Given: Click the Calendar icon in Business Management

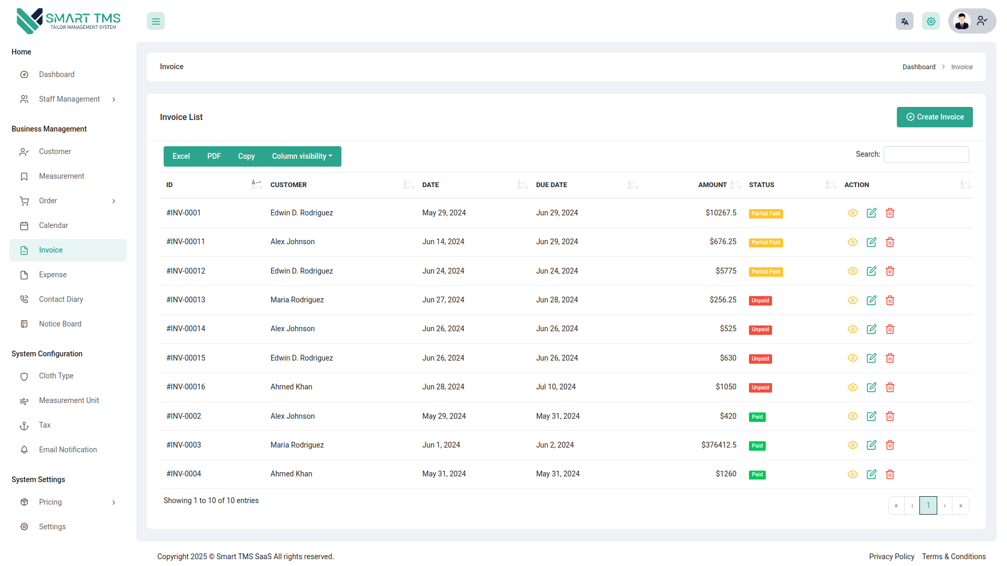Looking at the screenshot, I should 24,225.
